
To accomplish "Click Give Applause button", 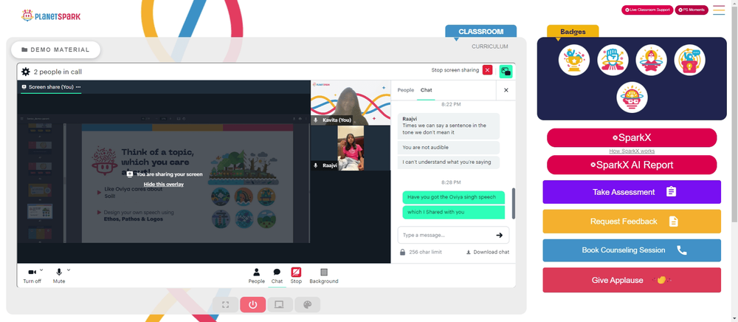I will pos(632,280).
